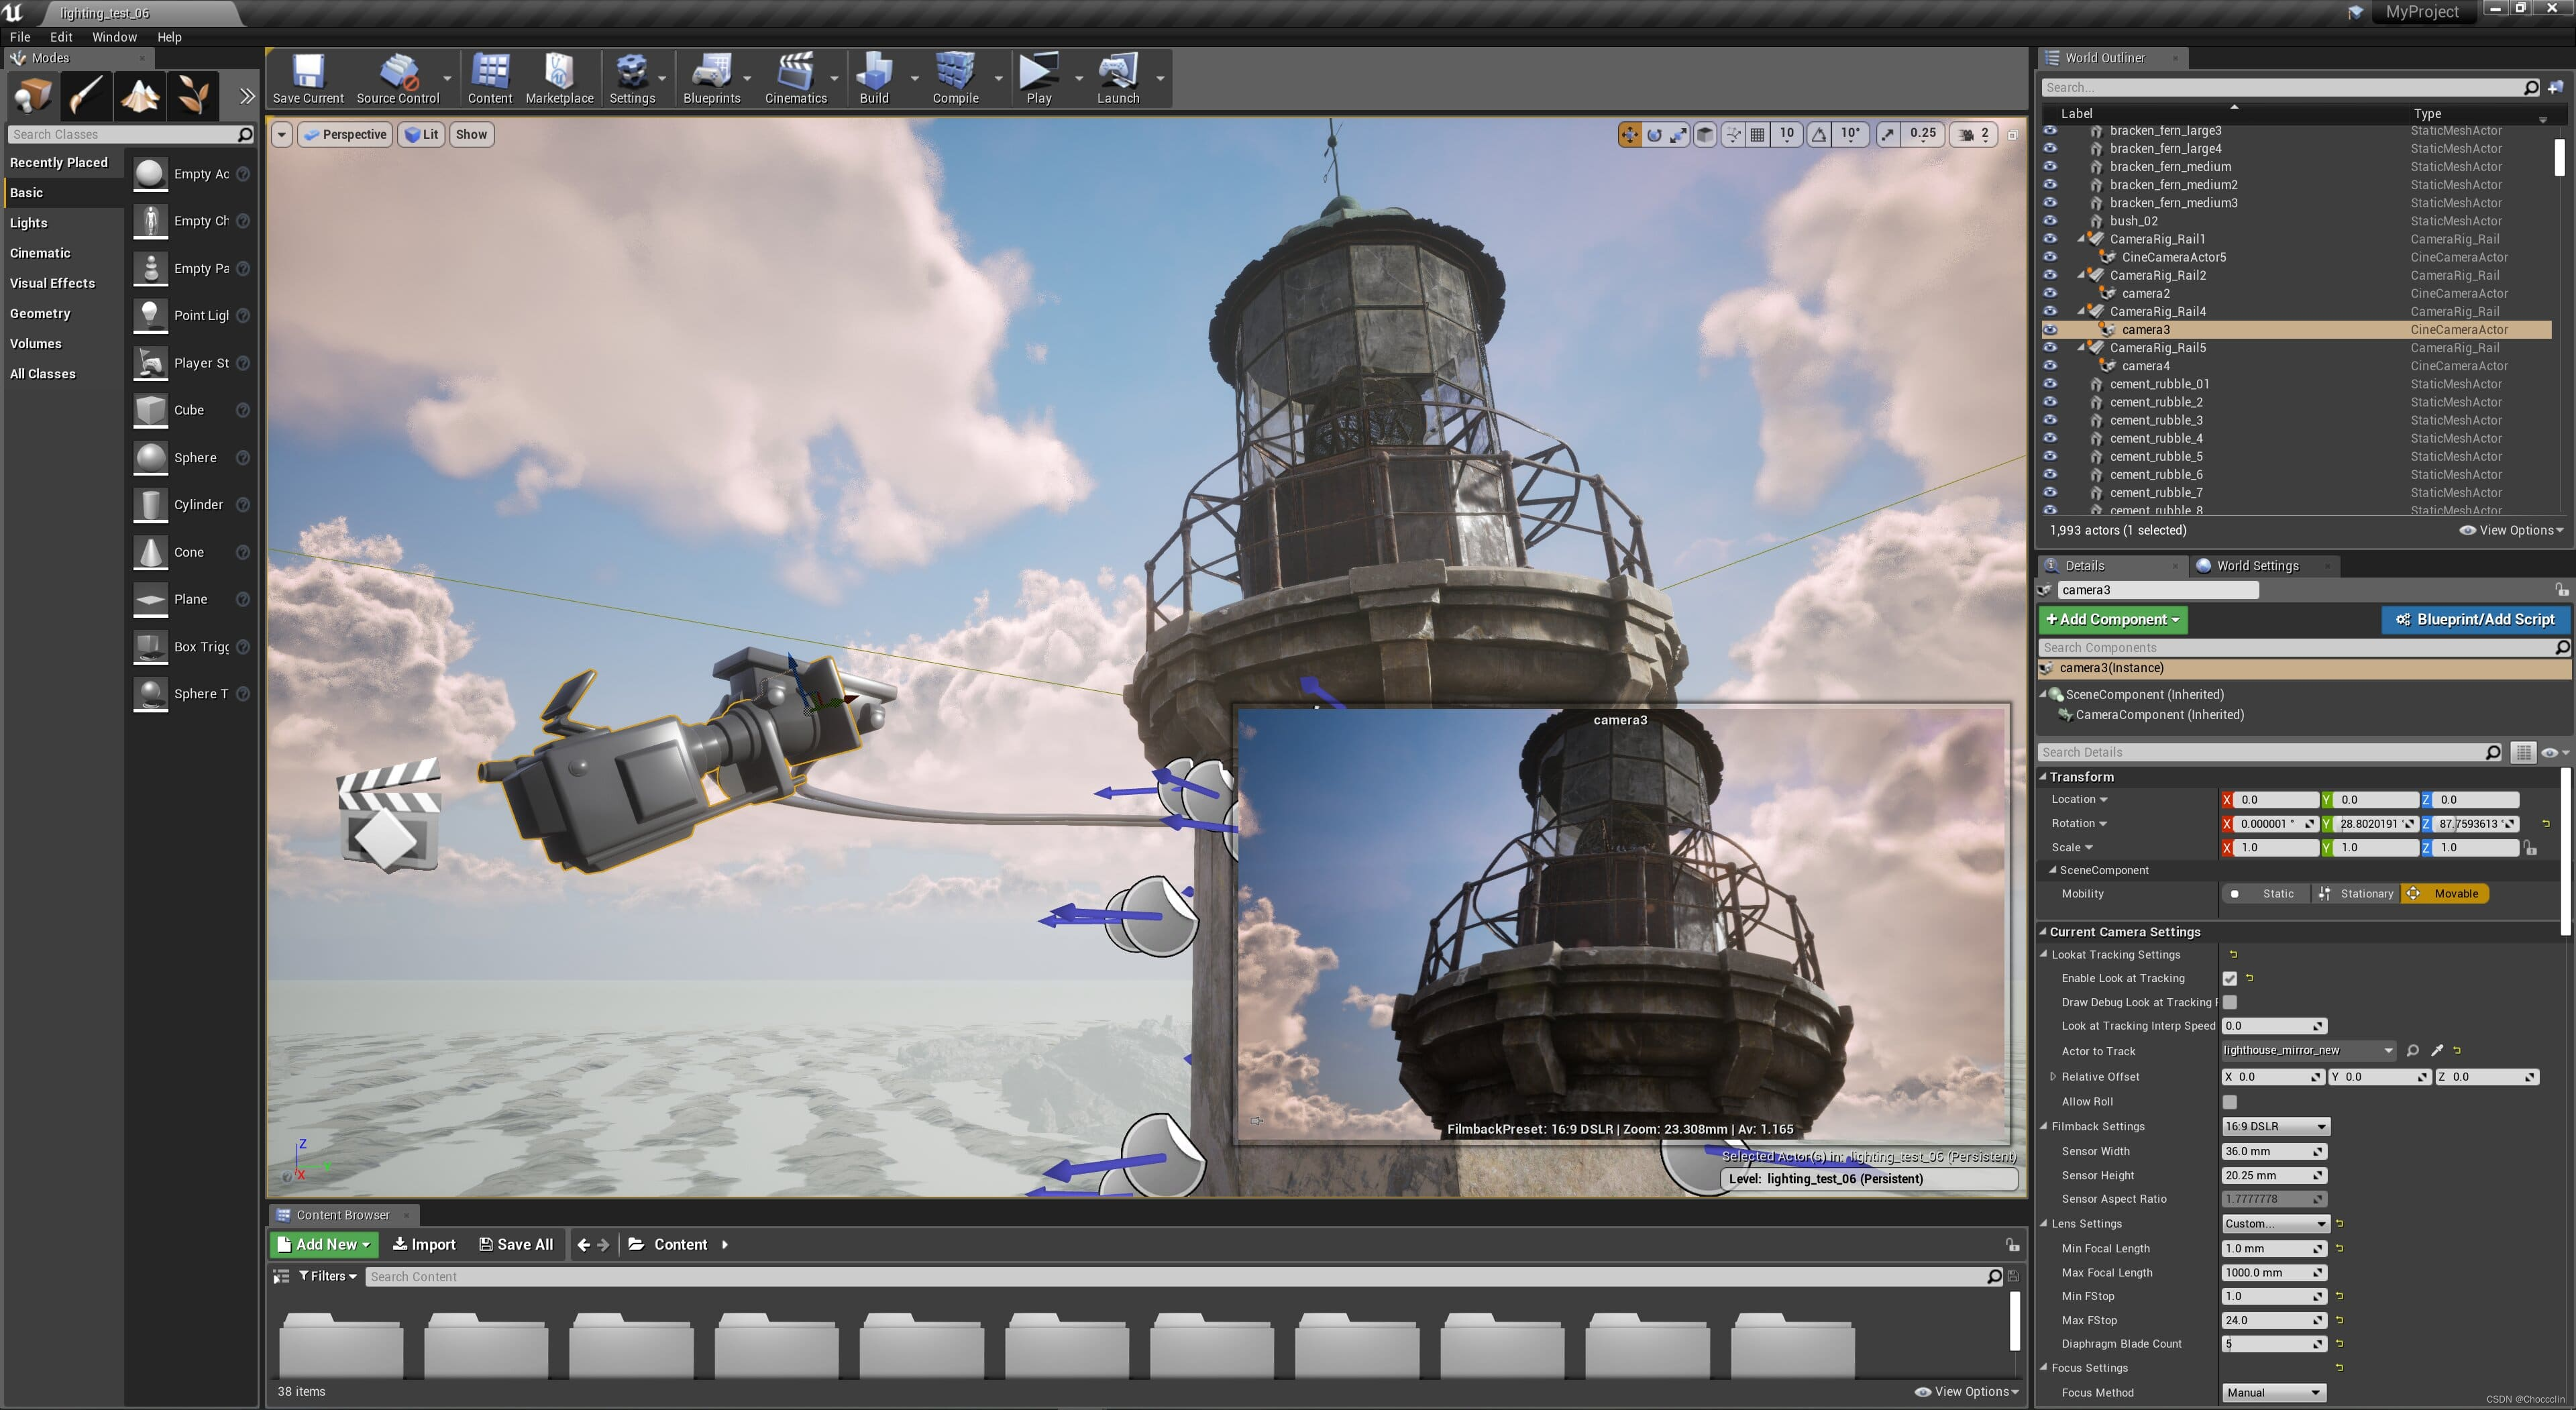Viewport: 2576px width, 1410px height.
Task: Select the Landscape mode icon
Action: (140, 96)
